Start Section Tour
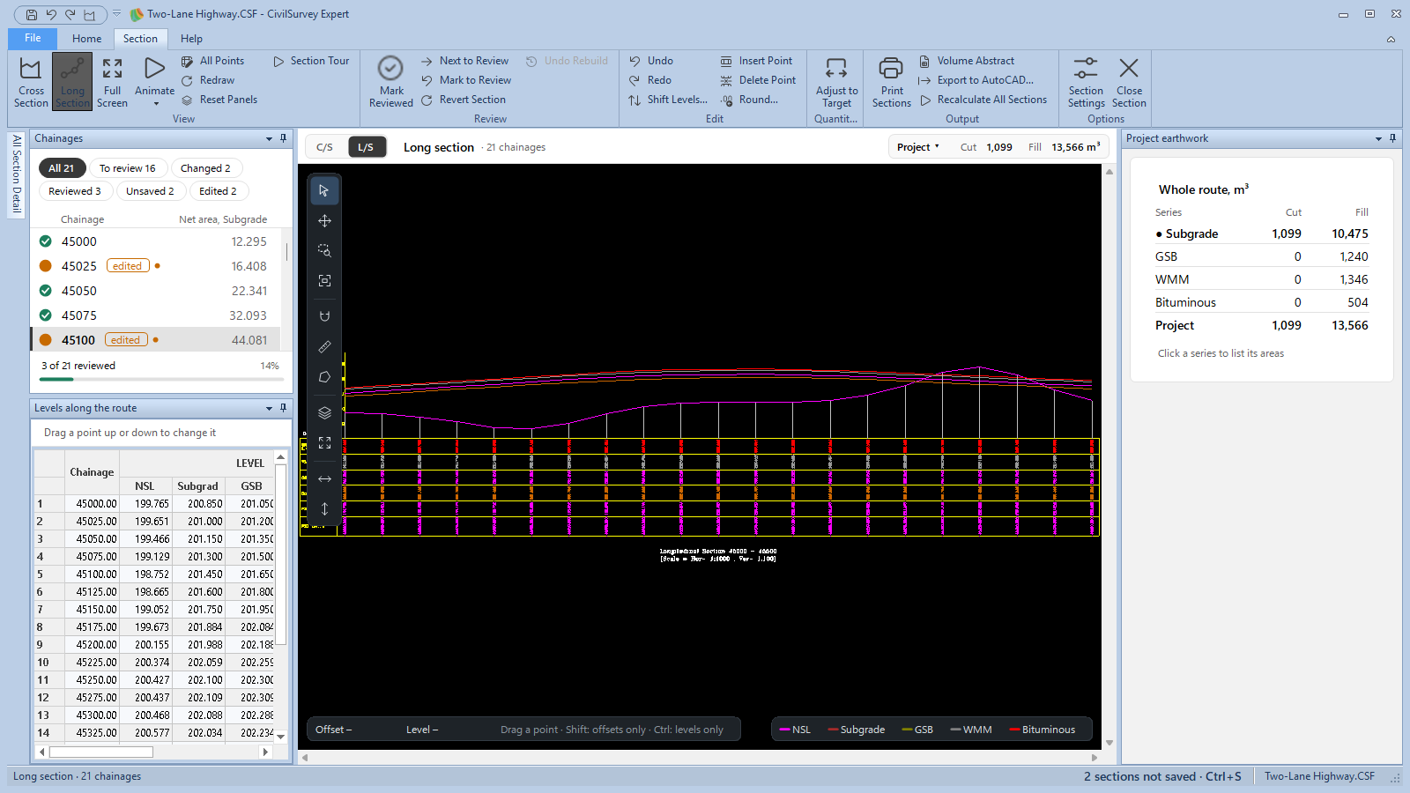Image resolution: width=1410 pixels, height=793 pixels. [311, 61]
